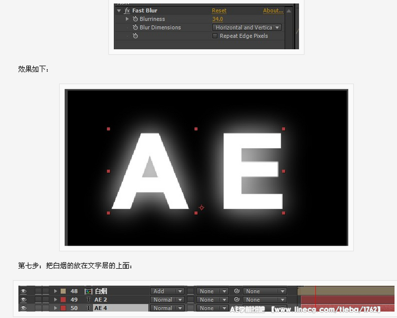Viewport: 397px width, 318px height.
Task: Click the beige label color of layer 48
Action: point(63,291)
